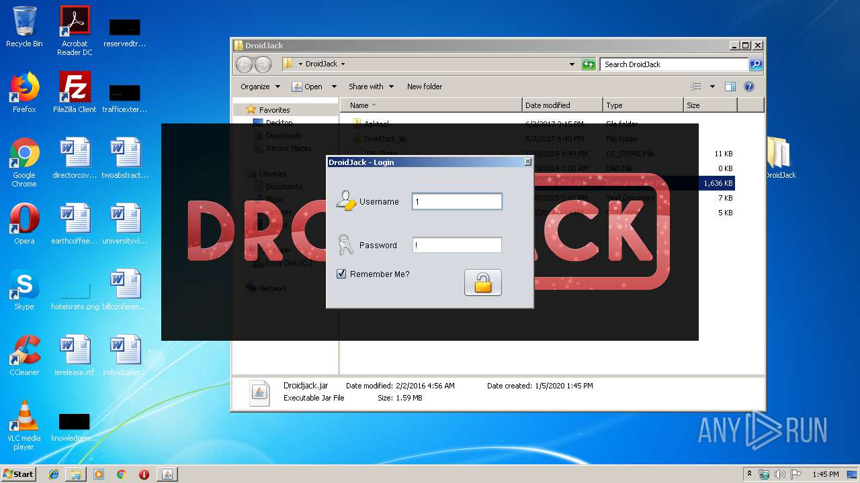Viewport: 860px width, 483px height.
Task: Click the Change your view icon
Action: pyautogui.click(x=696, y=87)
